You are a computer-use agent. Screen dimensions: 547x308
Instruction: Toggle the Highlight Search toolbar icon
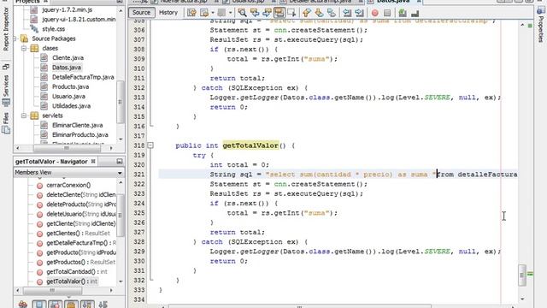(279, 13)
